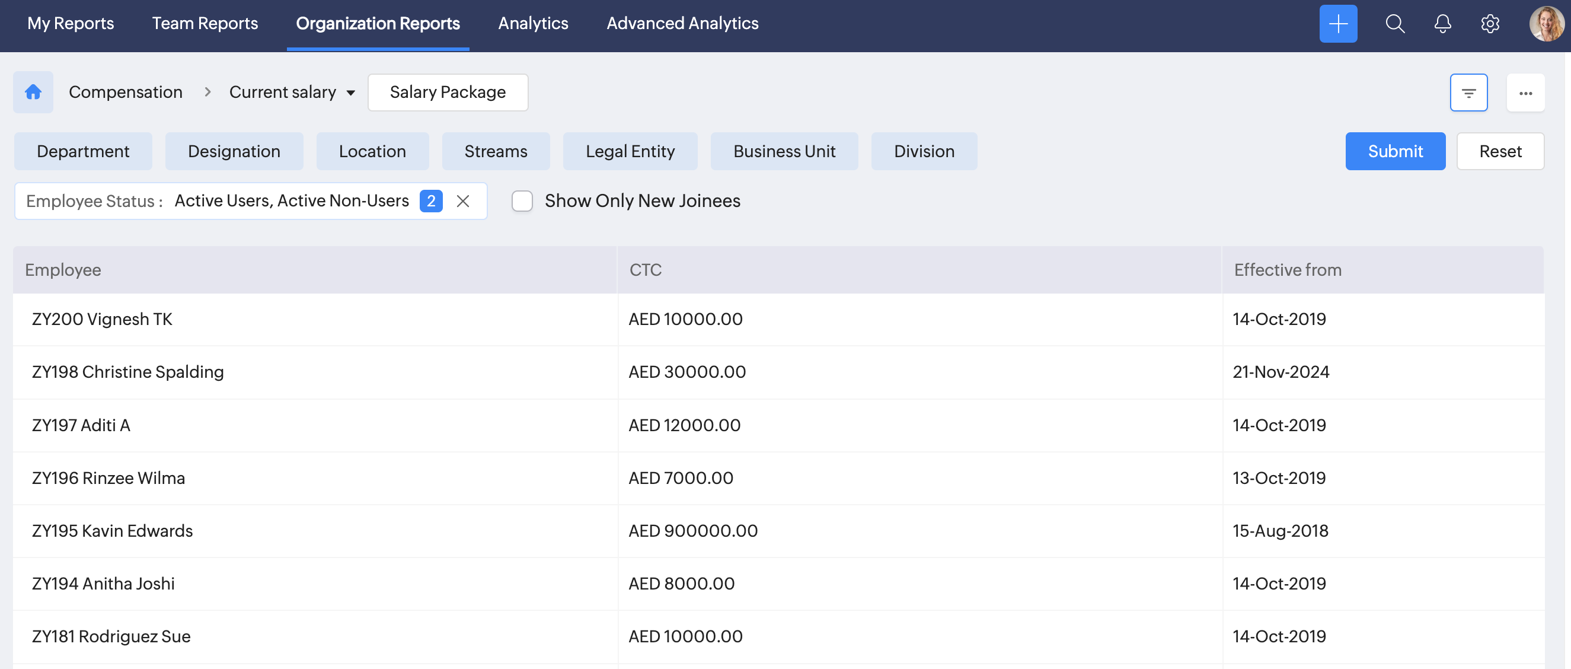The height and width of the screenshot is (669, 1571).
Task: Open search with magnifier icon
Action: point(1395,24)
